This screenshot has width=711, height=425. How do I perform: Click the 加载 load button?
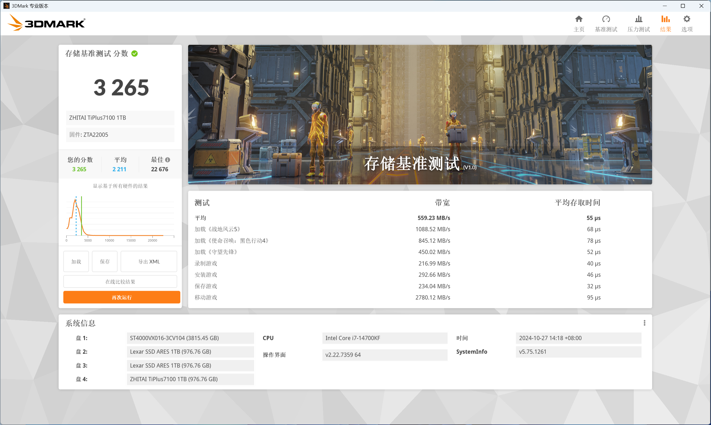click(76, 261)
